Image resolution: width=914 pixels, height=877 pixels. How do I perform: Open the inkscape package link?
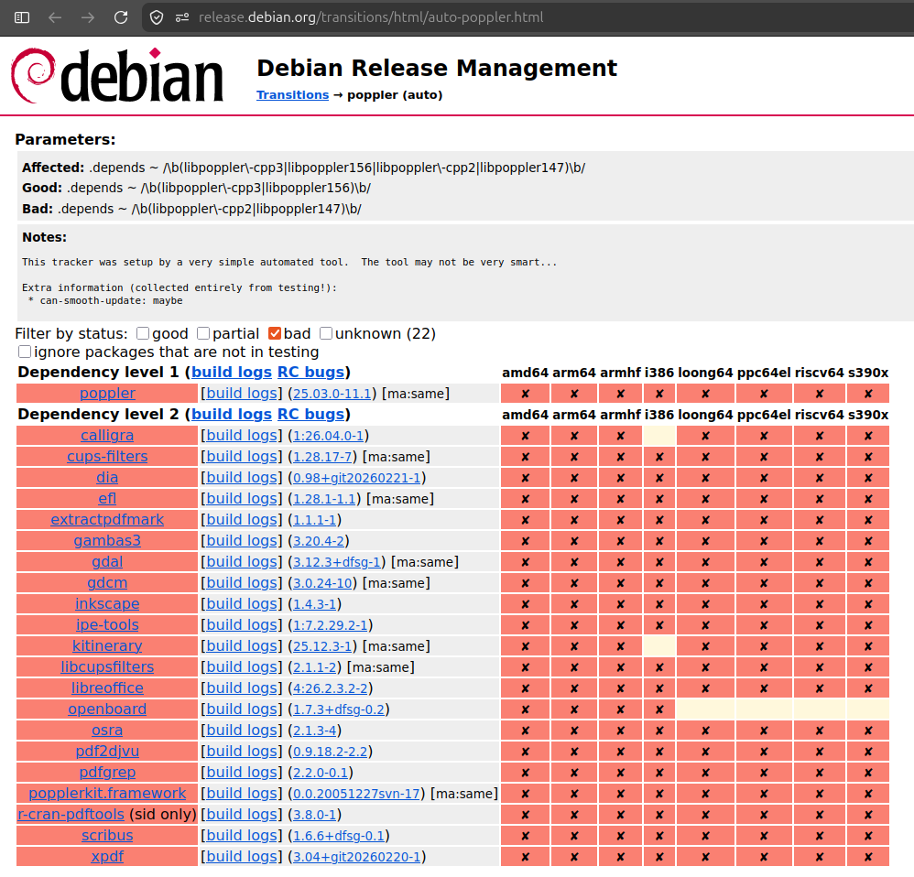(107, 603)
